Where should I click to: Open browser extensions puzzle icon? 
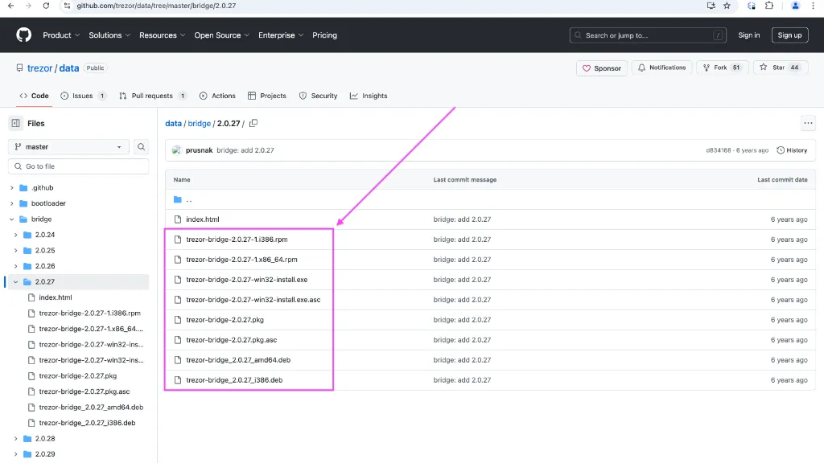click(769, 6)
